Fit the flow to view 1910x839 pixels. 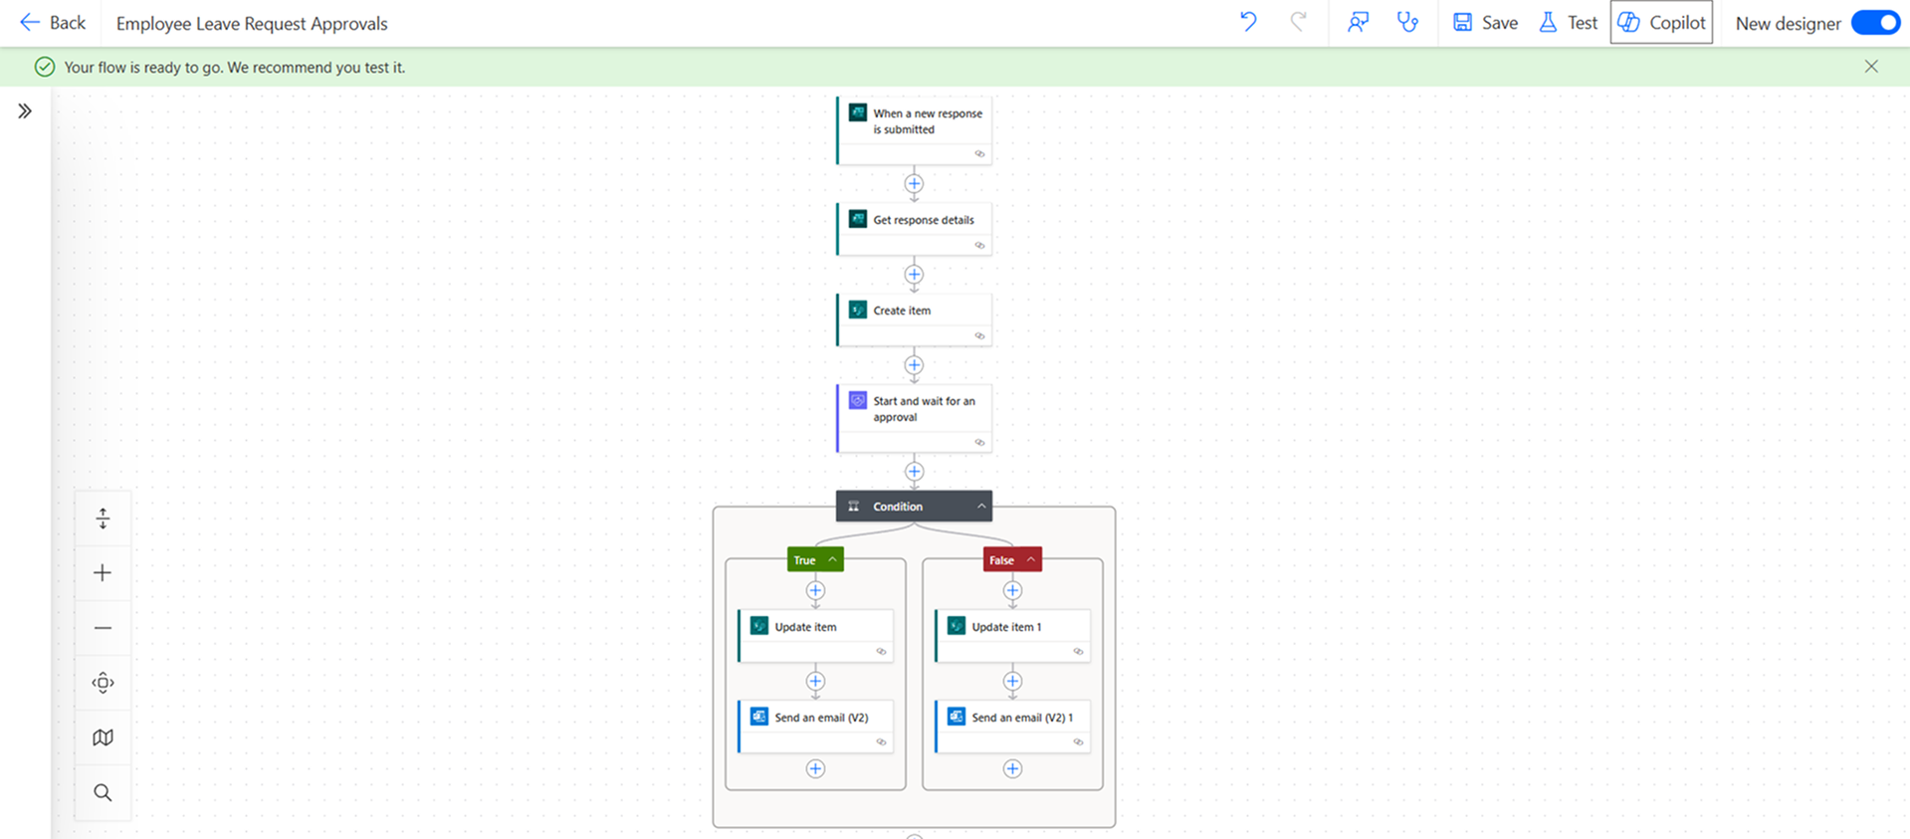click(103, 683)
